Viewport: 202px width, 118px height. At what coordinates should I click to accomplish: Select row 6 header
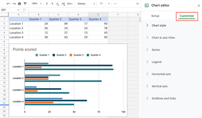[4, 41]
